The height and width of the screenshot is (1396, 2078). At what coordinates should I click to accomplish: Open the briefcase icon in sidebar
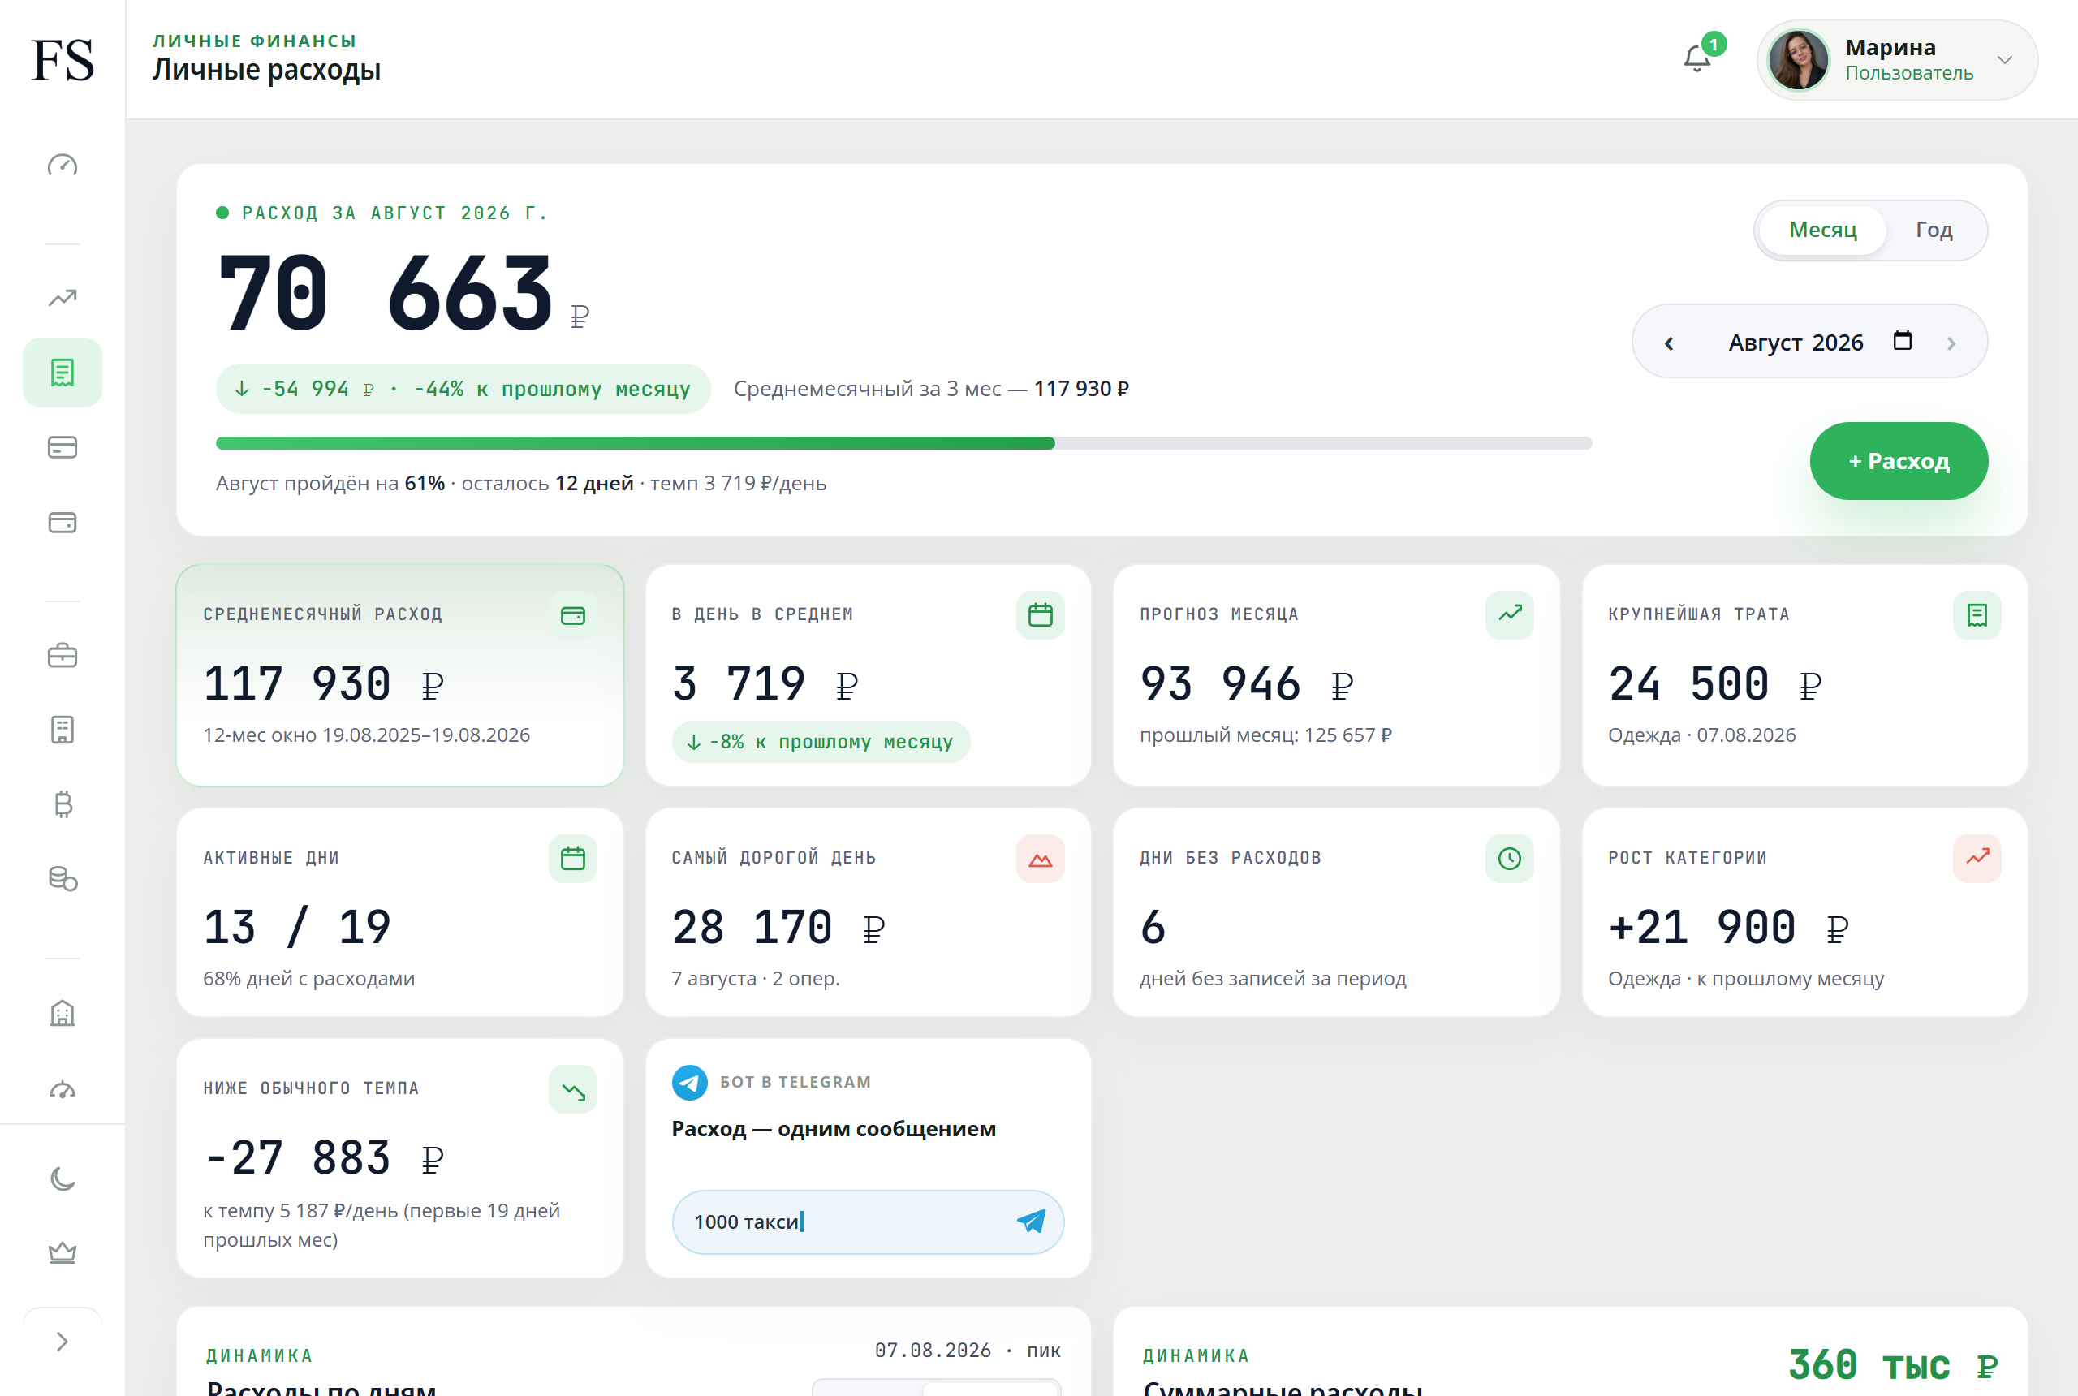[63, 656]
